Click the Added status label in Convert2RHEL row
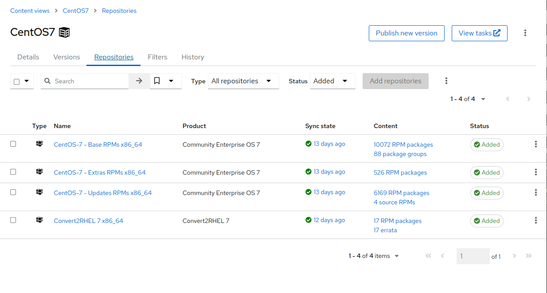Screen dimensions: 547x293 click(487, 221)
